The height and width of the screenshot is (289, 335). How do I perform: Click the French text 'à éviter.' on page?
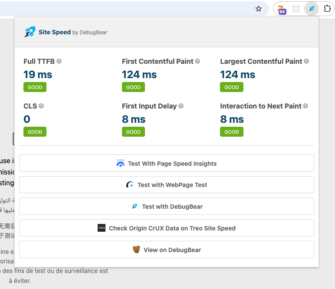pos(20,281)
